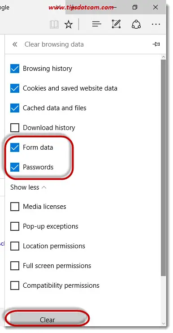Screen dimensions: 173x333
Task: Add page to favorites with star icon
Action: pos(69,25)
